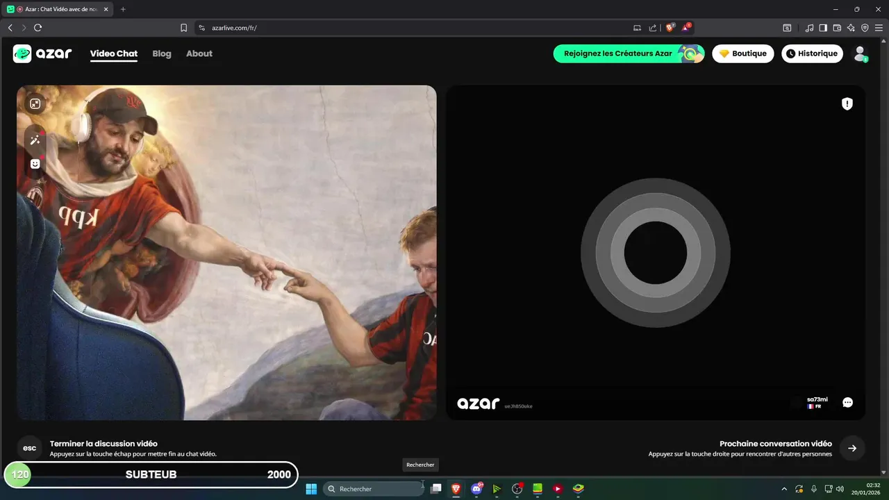
Task: Click the Brave browser taskbar icon
Action: tap(456, 489)
